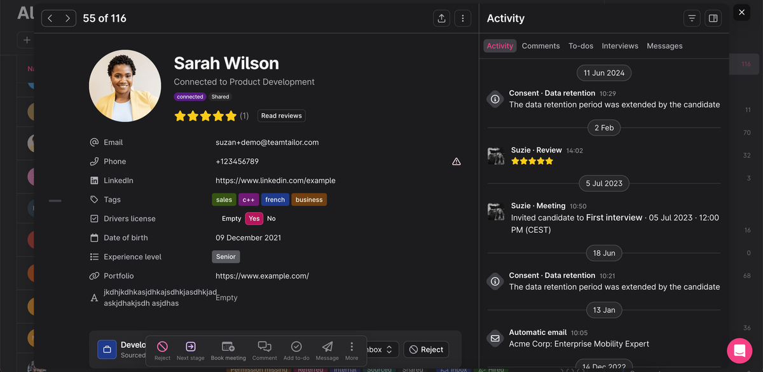The width and height of the screenshot is (763, 372).
Task: Switch to the Interviews tab
Action: [620, 46]
